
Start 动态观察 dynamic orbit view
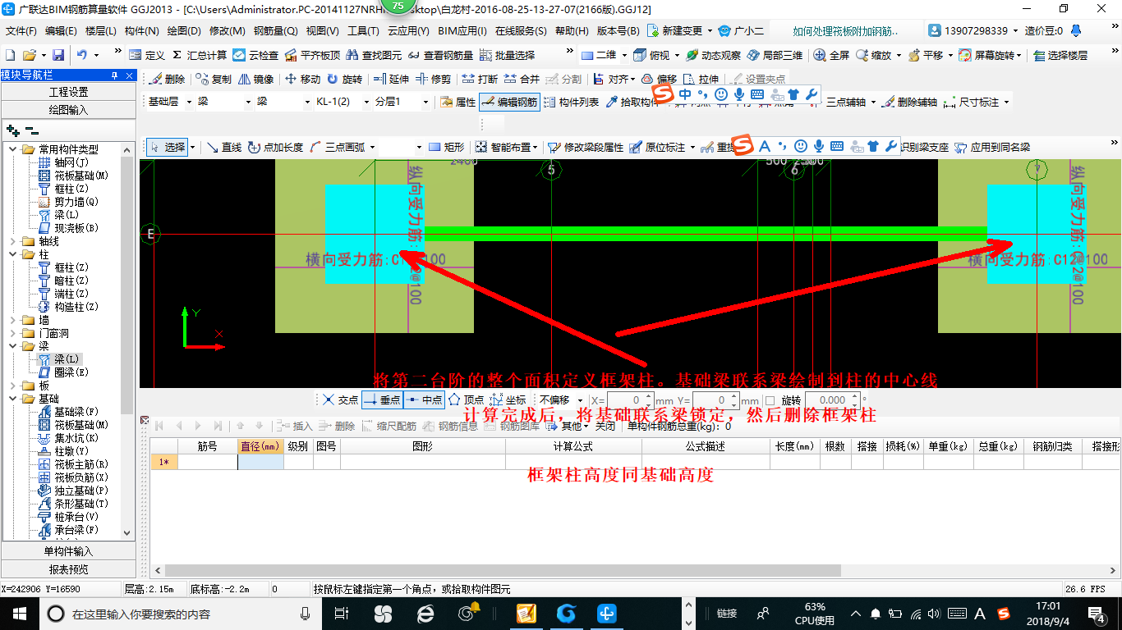click(x=713, y=55)
